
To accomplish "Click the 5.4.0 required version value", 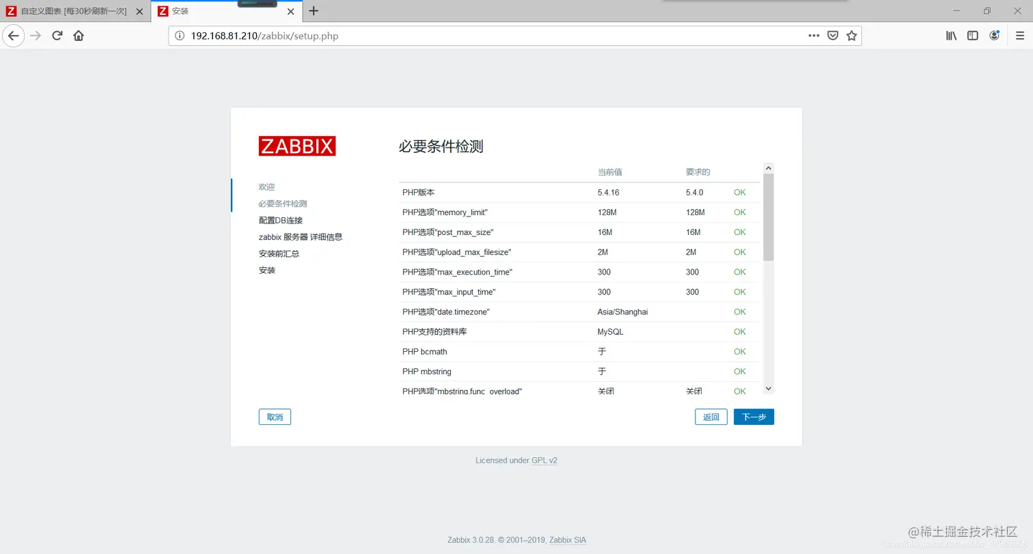I will (694, 193).
